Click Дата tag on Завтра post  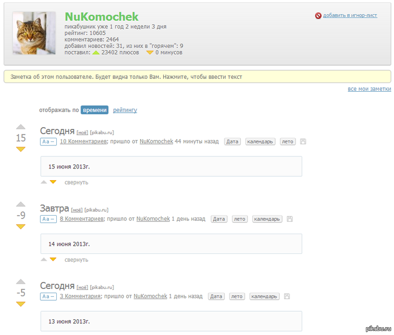pyautogui.click(x=219, y=219)
